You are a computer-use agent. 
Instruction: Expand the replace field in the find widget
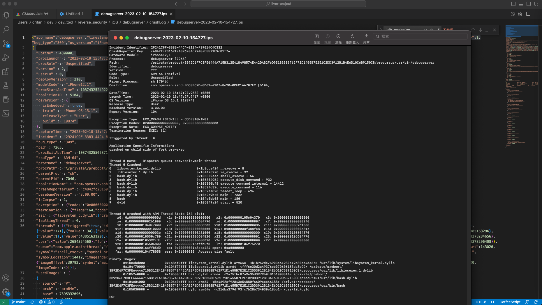[381, 30]
